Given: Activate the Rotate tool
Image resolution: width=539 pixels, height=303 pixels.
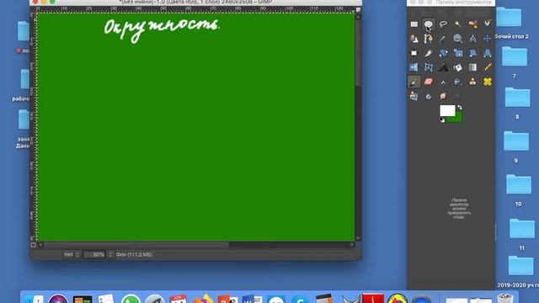Looking at the screenshot, I should [x=443, y=53].
